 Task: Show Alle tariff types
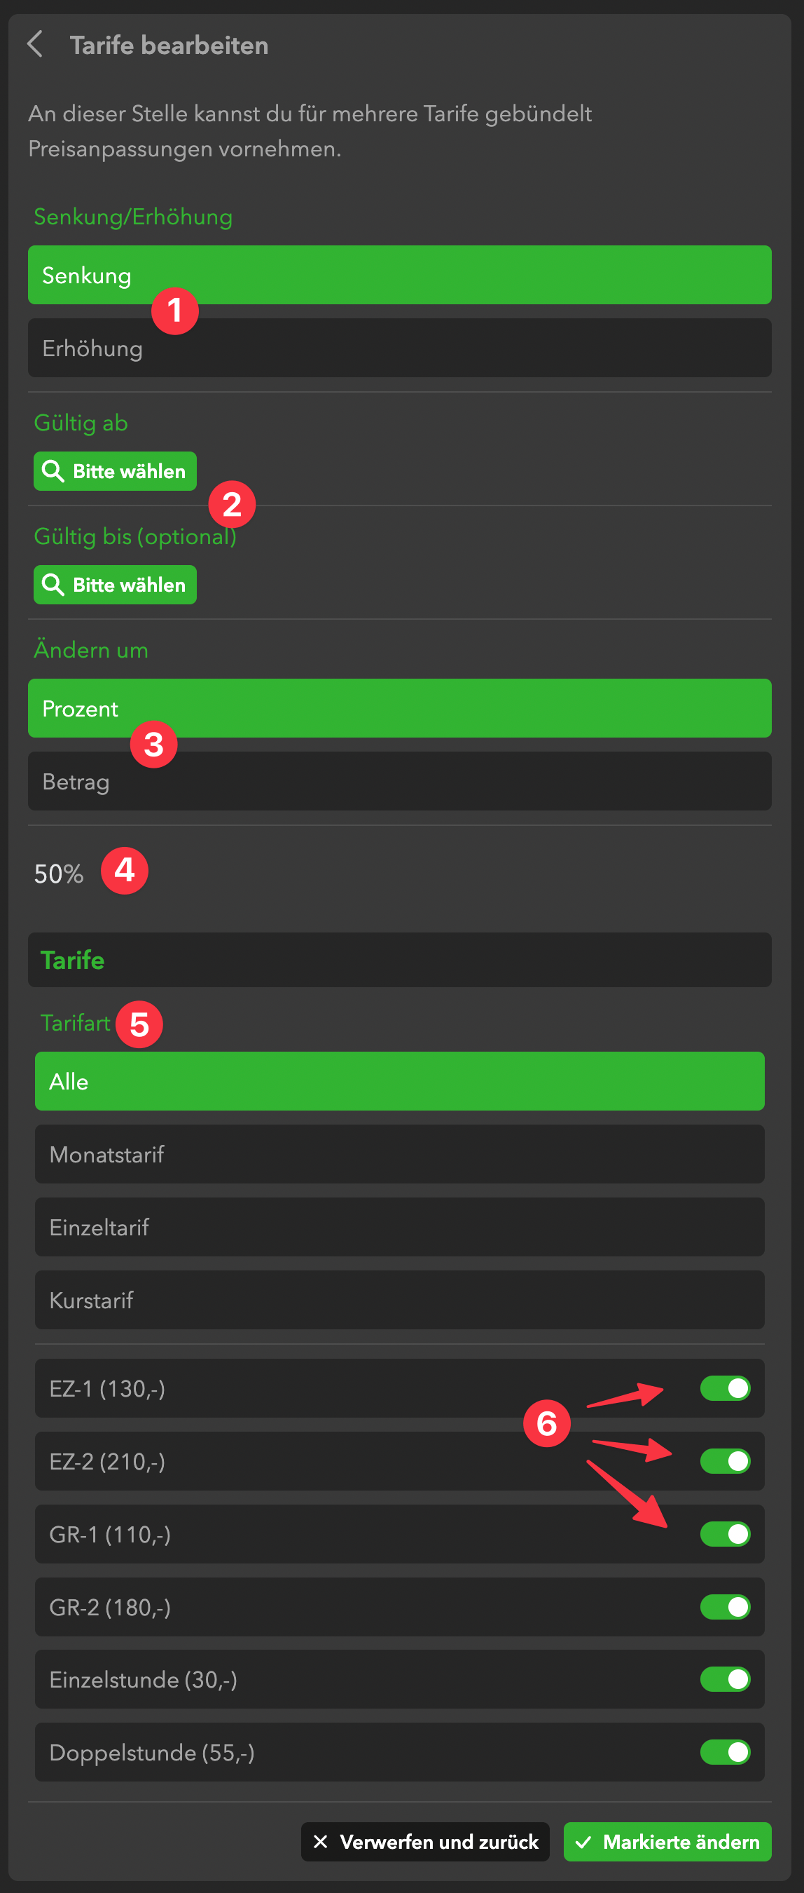(399, 1082)
